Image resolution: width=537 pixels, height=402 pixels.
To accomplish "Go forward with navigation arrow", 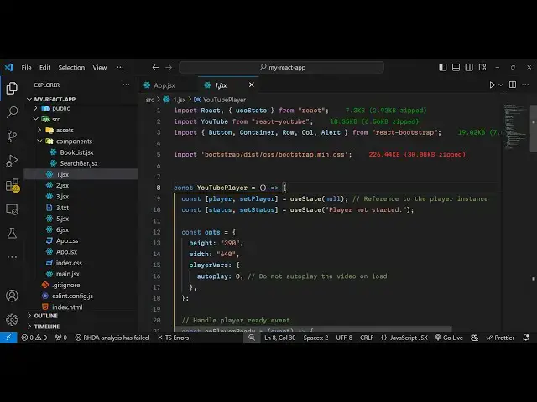I will tap(169, 67).
